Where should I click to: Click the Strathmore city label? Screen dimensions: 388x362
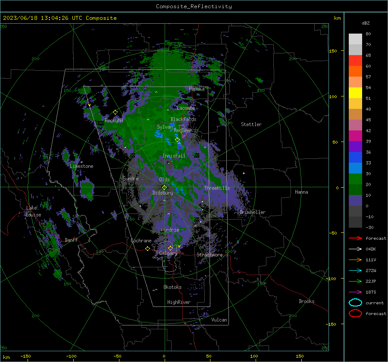pos(210,255)
